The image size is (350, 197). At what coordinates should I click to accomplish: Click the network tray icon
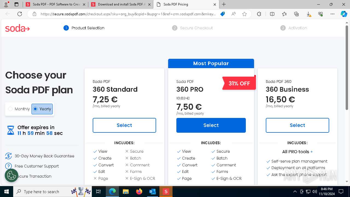point(308,192)
